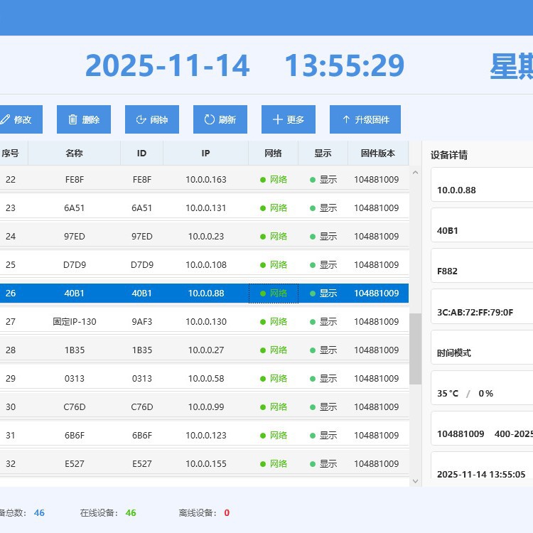Viewport: 533px width, 533px height.
Task: Select row 23 named 6A51
Action: [x=204, y=208]
